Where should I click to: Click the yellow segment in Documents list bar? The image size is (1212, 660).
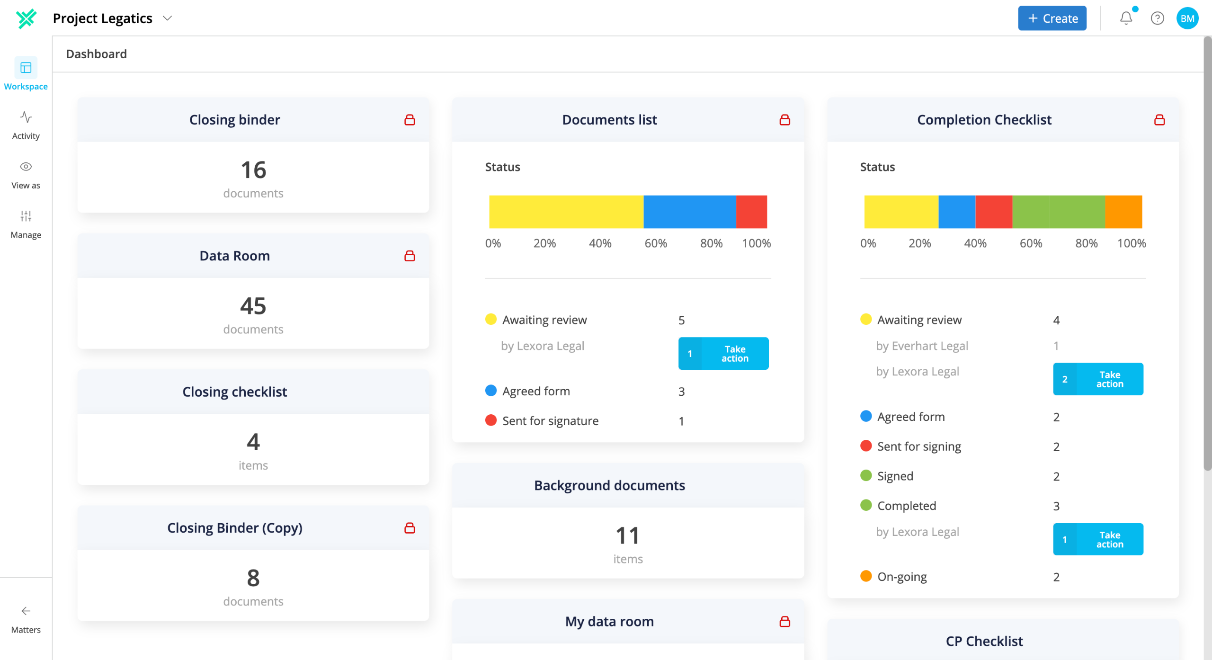pyautogui.click(x=566, y=212)
